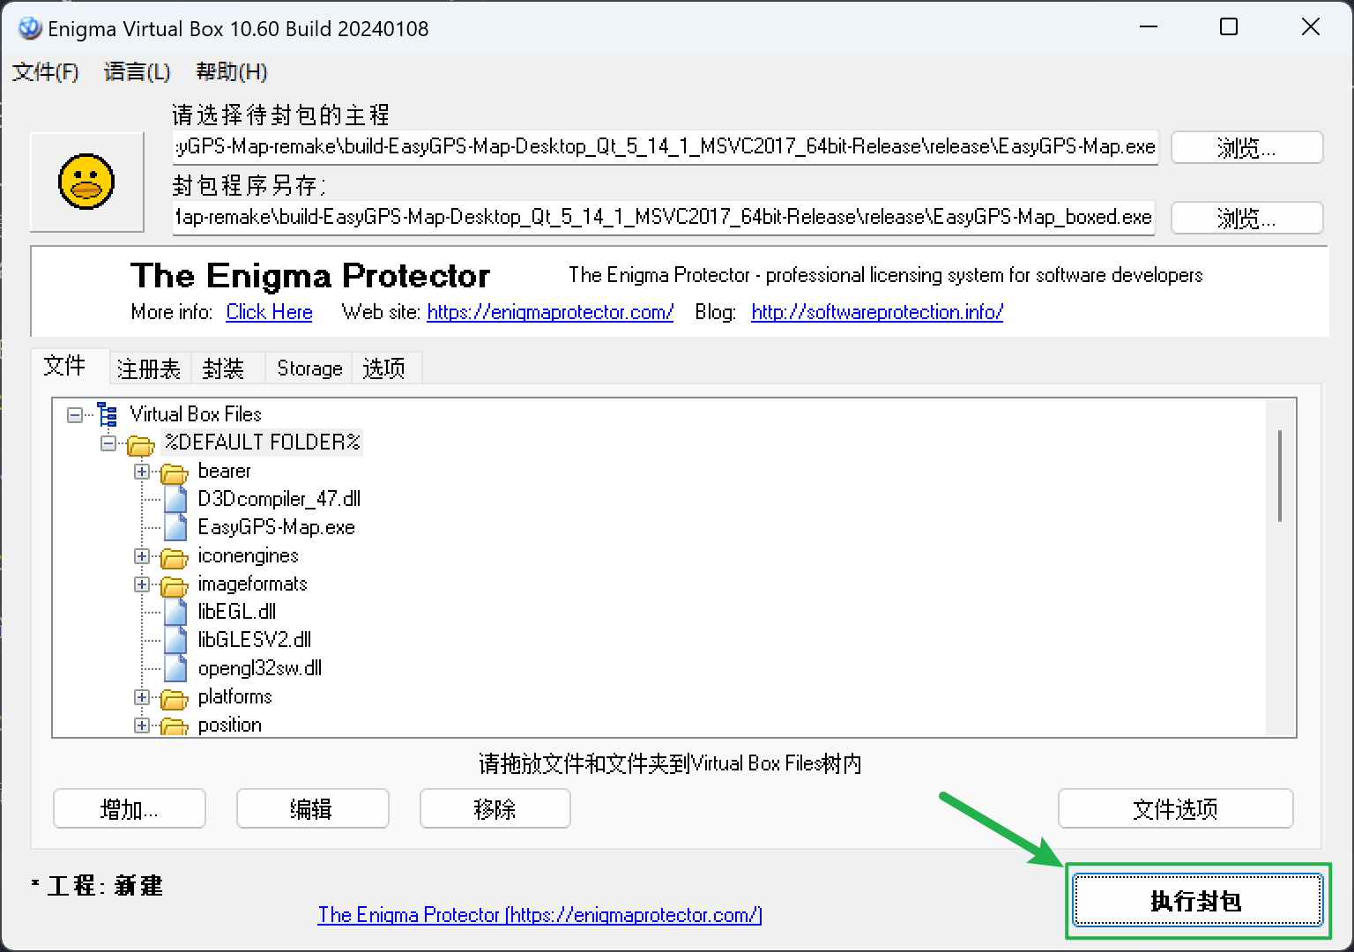Collapse the %DEFAULT FOLDER% node
The height and width of the screenshot is (952, 1354).
click(x=108, y=443)
